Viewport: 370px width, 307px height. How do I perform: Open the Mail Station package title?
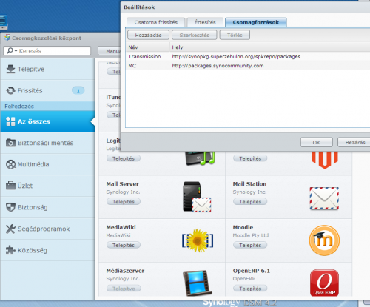(x=249, y=184)
